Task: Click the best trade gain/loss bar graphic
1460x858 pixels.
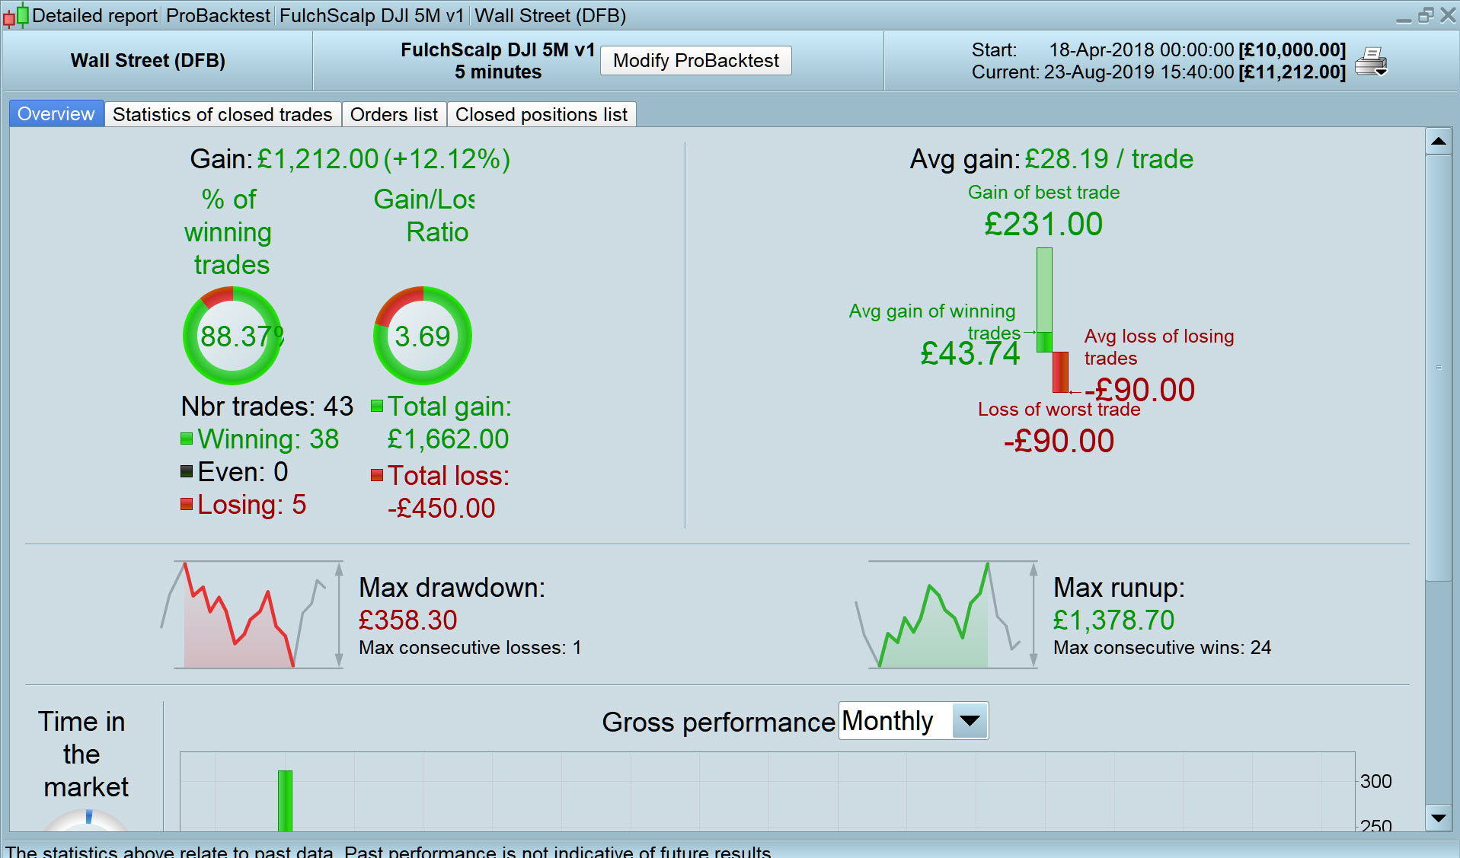Action: (1052, 320)
